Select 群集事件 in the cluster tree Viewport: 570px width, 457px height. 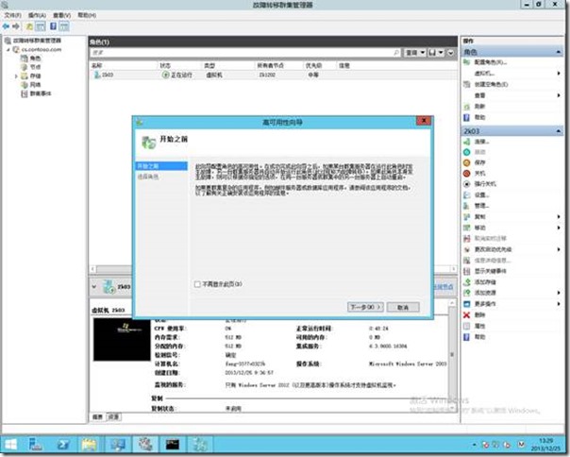coord(41,93)
